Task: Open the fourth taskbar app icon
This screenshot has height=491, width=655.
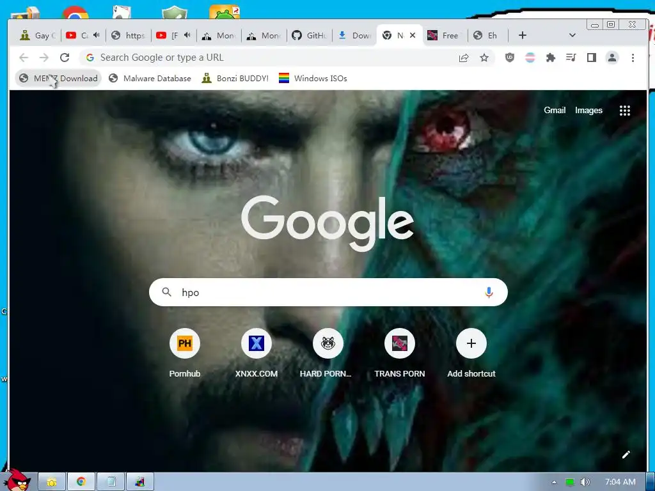Action: tap(140, 482)
